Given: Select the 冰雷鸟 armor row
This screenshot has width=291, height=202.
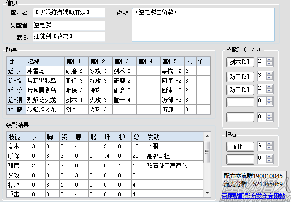Looking at the screenshot, I should coord(45,71).
